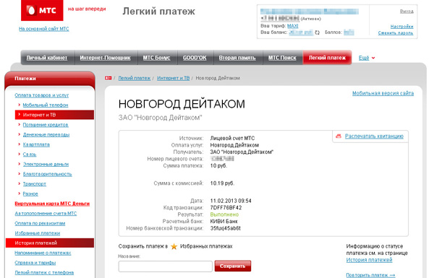Open Электронные деньги sidebar link

[x=46, y=164]
